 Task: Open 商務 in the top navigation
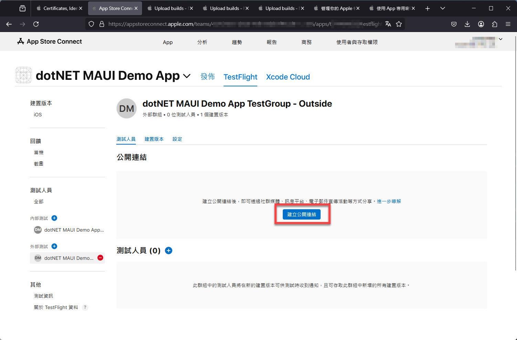[306, 42]
